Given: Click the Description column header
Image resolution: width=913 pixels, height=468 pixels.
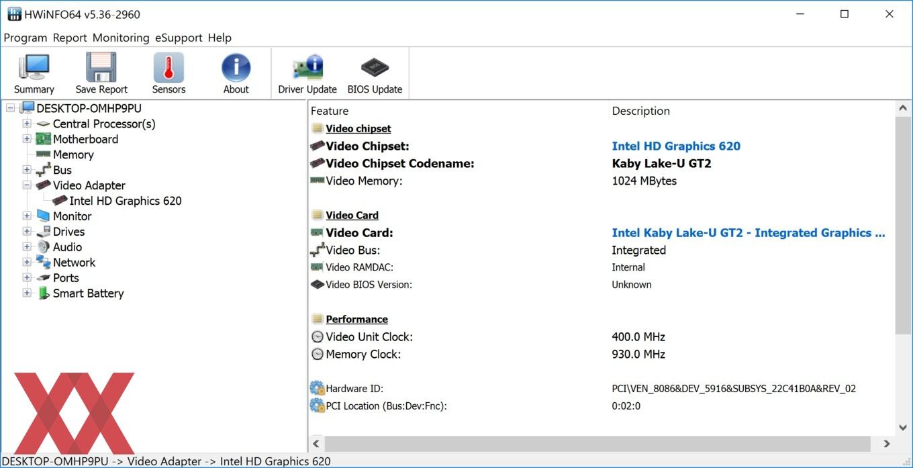Looking at the screenshot, I should click(x=752, y=111).
